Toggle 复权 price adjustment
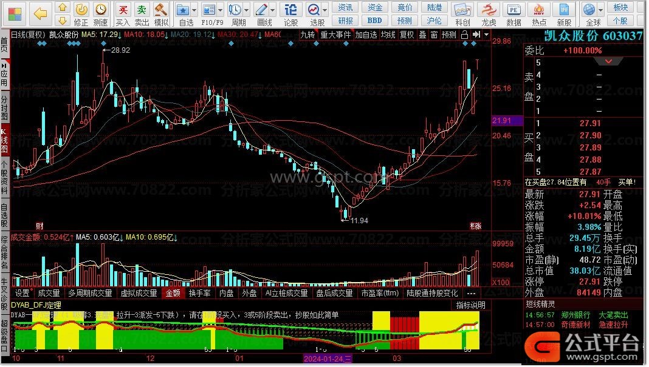This screenshot has width=649, height=367. point(407,35)
